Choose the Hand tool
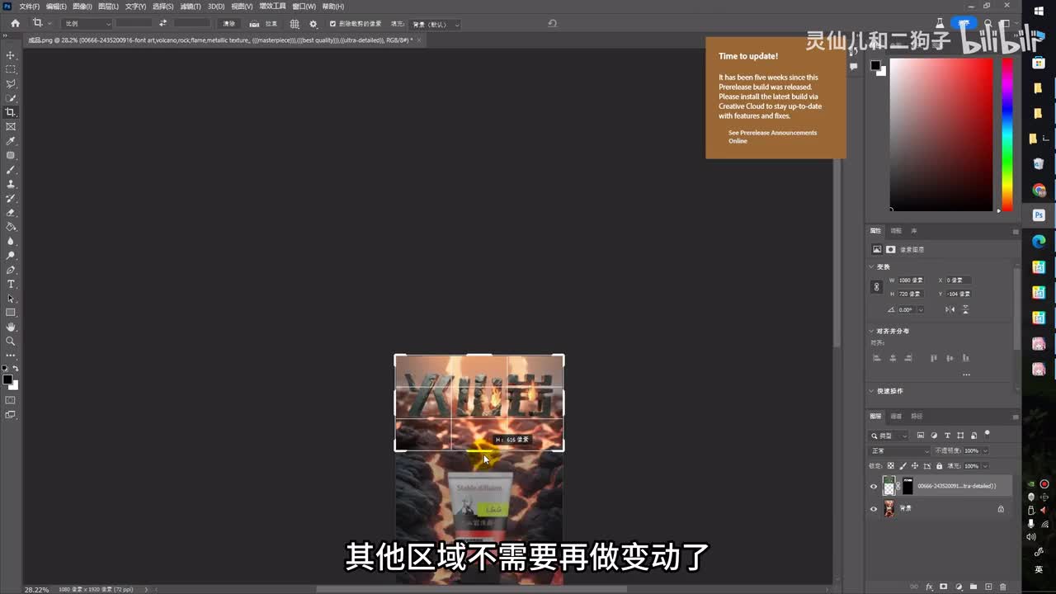Image resolution: width=1056 pixels, height=594 pixels. point(11,327)
